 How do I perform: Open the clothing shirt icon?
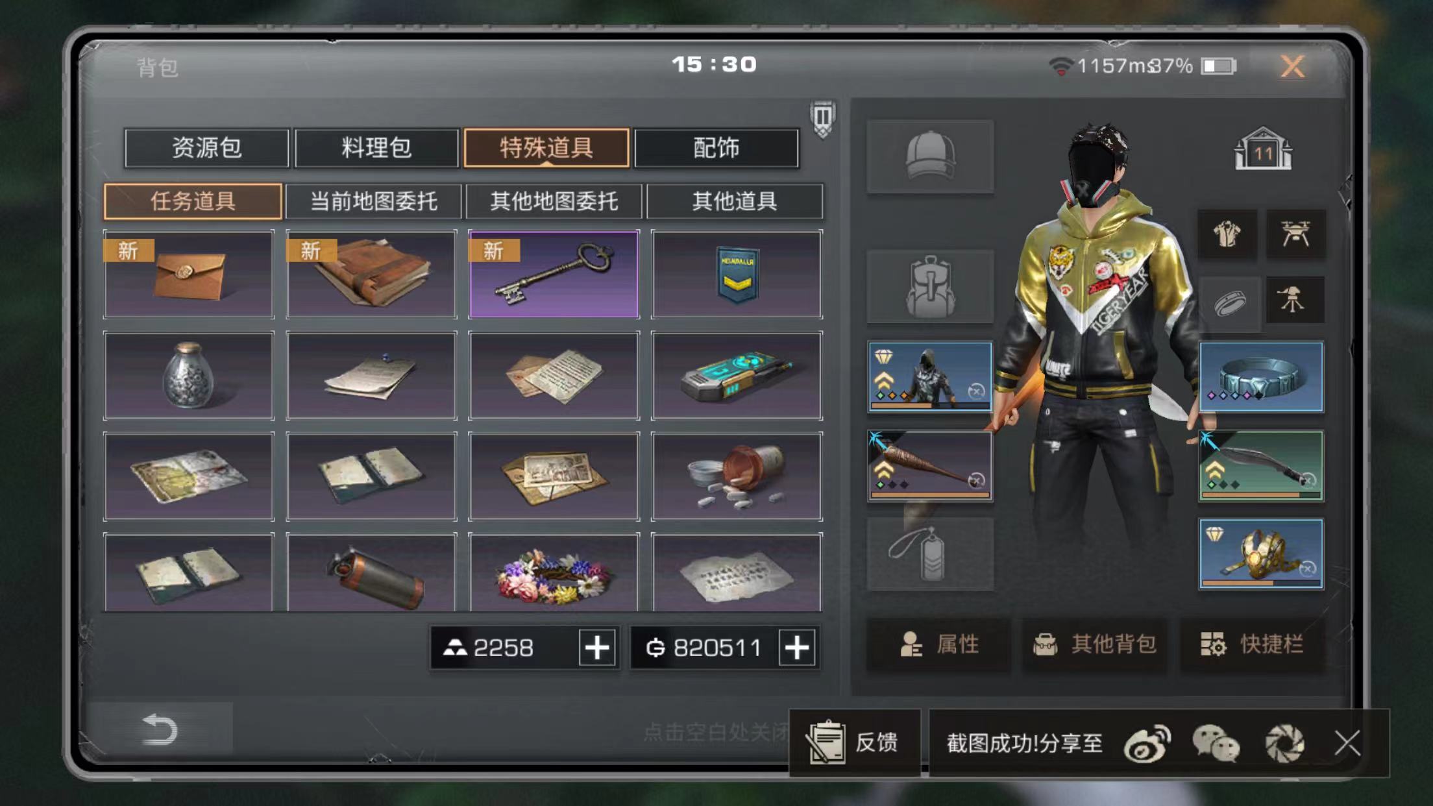point(1227,234)
